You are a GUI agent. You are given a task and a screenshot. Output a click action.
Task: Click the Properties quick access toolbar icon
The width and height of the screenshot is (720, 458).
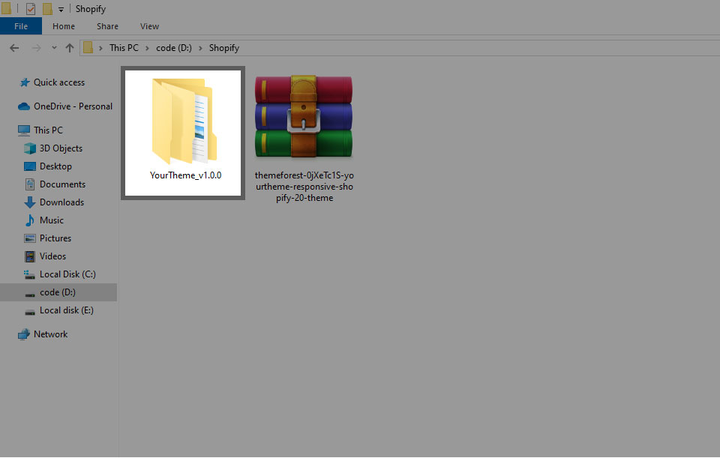31,9
